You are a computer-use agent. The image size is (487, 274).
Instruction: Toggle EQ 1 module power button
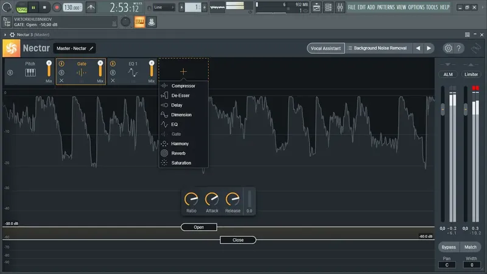pyautogui.click(x=113, y=64)
